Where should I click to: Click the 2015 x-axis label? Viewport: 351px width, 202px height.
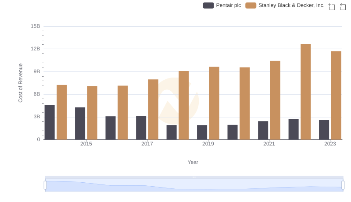click(x=86, y=144)
